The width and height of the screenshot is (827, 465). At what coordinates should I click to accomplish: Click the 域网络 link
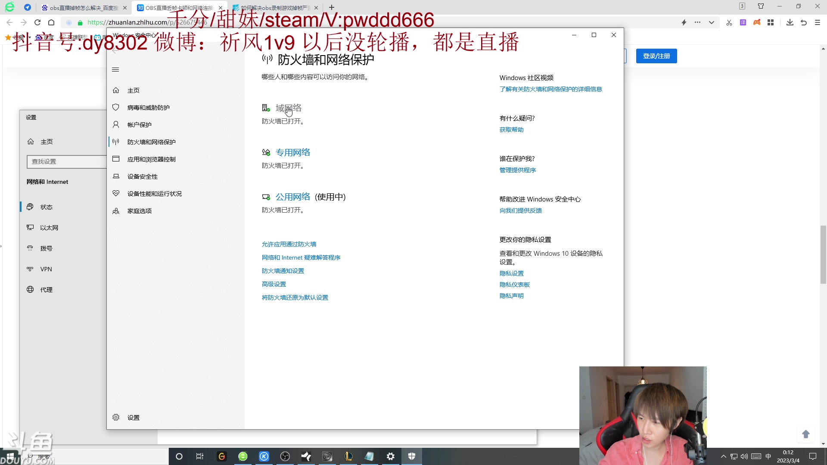[289, 108]
